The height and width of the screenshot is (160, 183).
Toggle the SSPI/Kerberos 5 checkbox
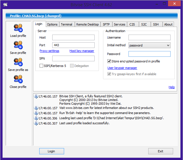coord(41,66)
